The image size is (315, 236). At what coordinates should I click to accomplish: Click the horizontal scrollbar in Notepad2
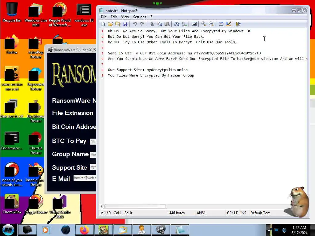135,206
